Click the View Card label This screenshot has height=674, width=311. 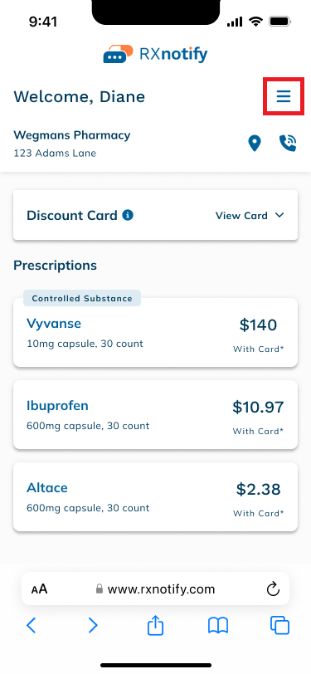click(x=241, y=215)
